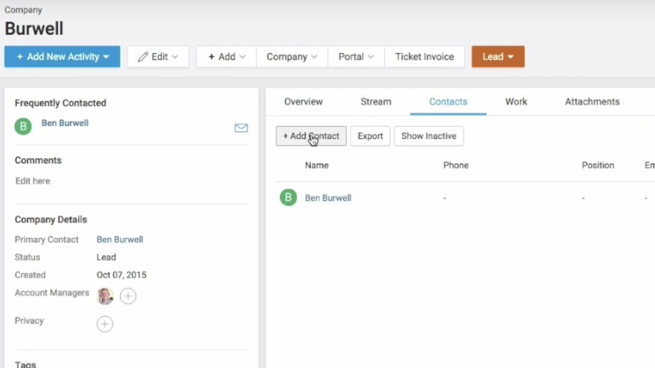
Task: Expand the Add dropdown in the toolbar
Action: click(227, 57)
